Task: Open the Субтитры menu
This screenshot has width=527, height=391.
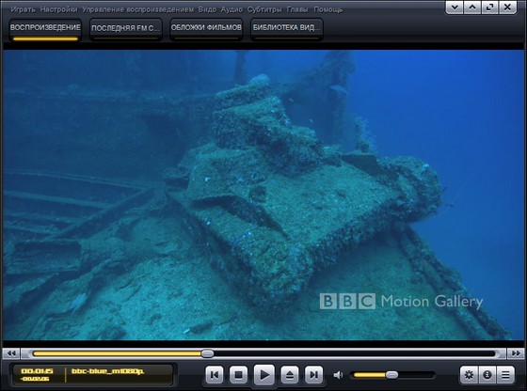Action: pyautogui.click(x=264, y=9)
